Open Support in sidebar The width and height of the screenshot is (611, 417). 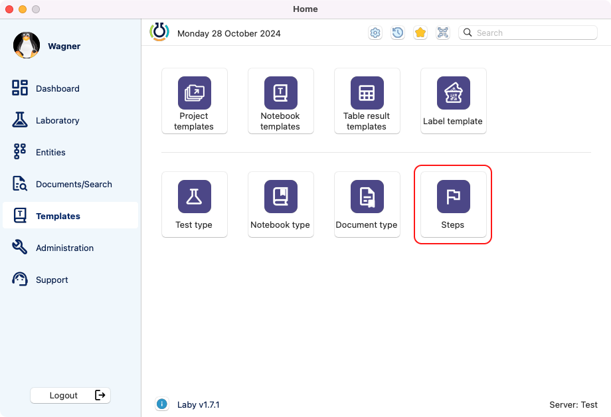tap(70, 280)
